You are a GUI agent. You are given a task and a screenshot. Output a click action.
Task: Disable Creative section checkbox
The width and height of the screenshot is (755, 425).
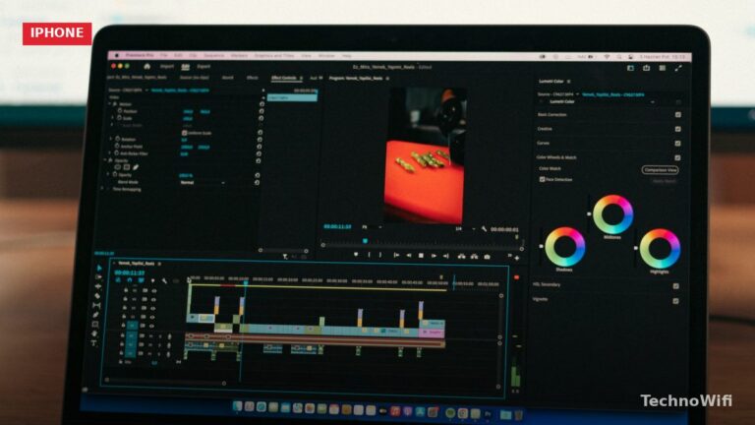coord(678,129)
